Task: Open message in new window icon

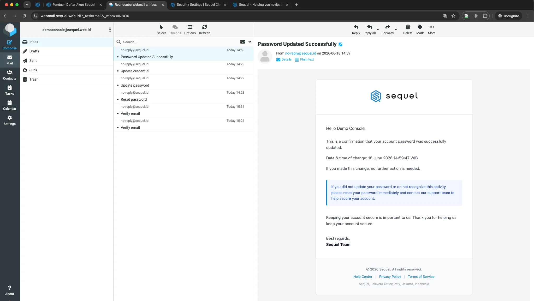Action: point(340,44)
